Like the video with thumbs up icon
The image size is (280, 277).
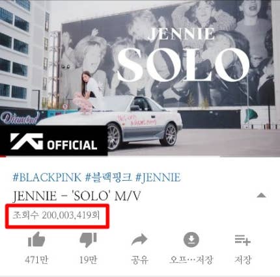click(x=36, y=239)
